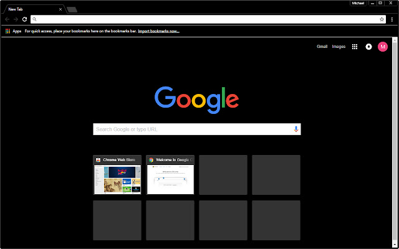The image size is (399, 249).
Task: Click Import bookmarks now link
Action: pyautogui.click(x=159, y=31)
